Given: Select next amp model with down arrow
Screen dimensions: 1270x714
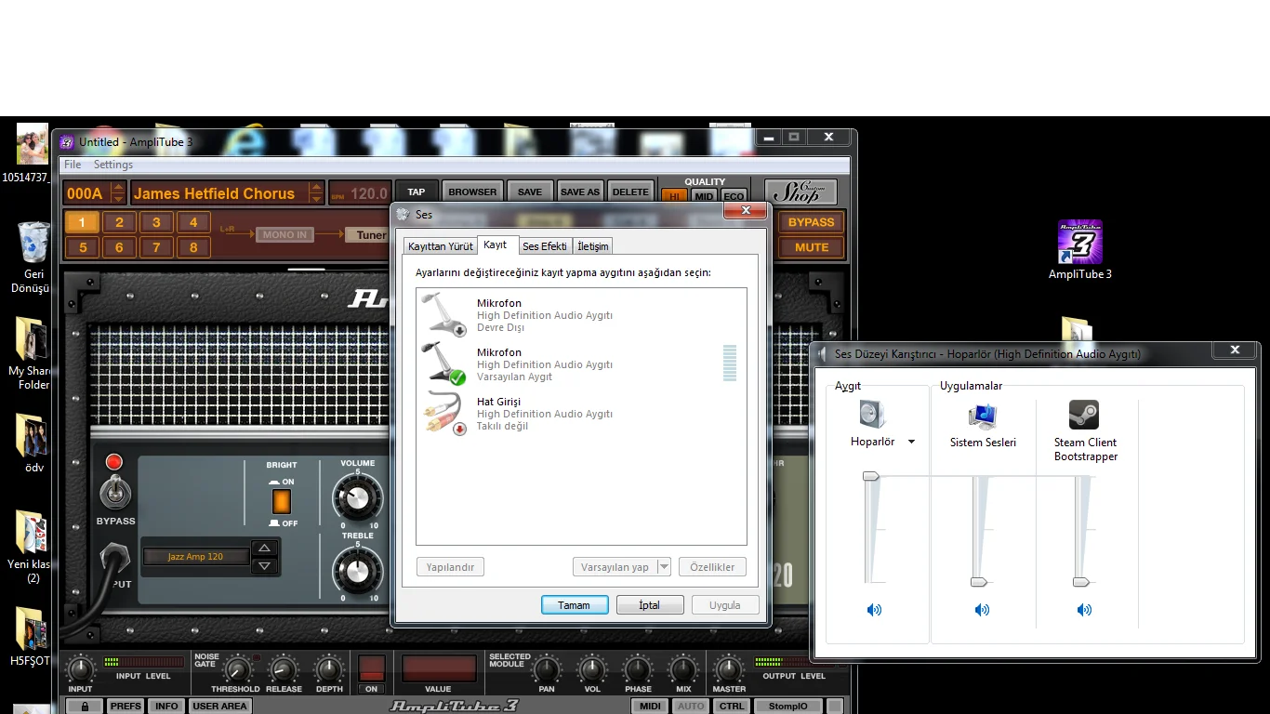Looking at the screenshot, I should click(265, 565).
